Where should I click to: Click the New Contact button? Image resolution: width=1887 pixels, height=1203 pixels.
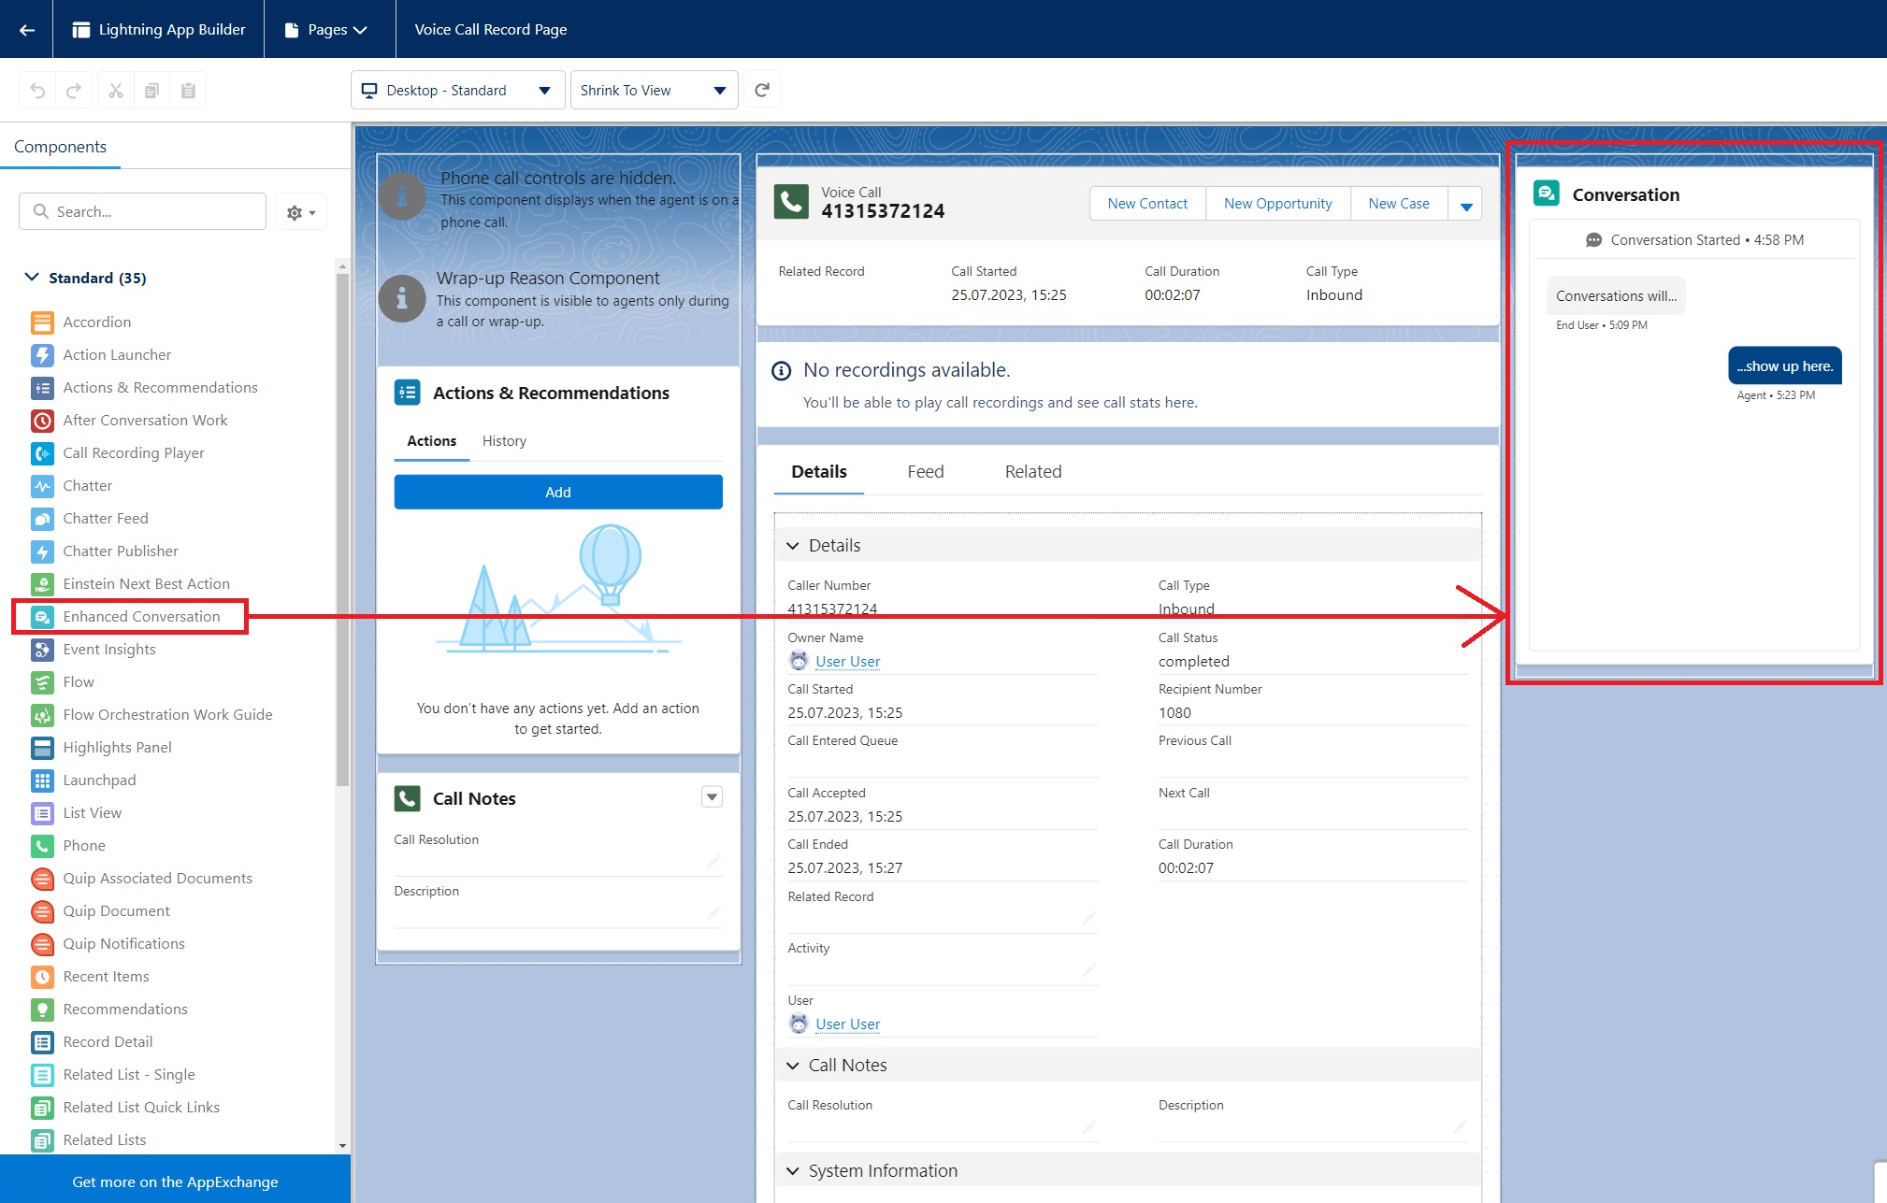pyautogui.click(x=1147, y=204)
